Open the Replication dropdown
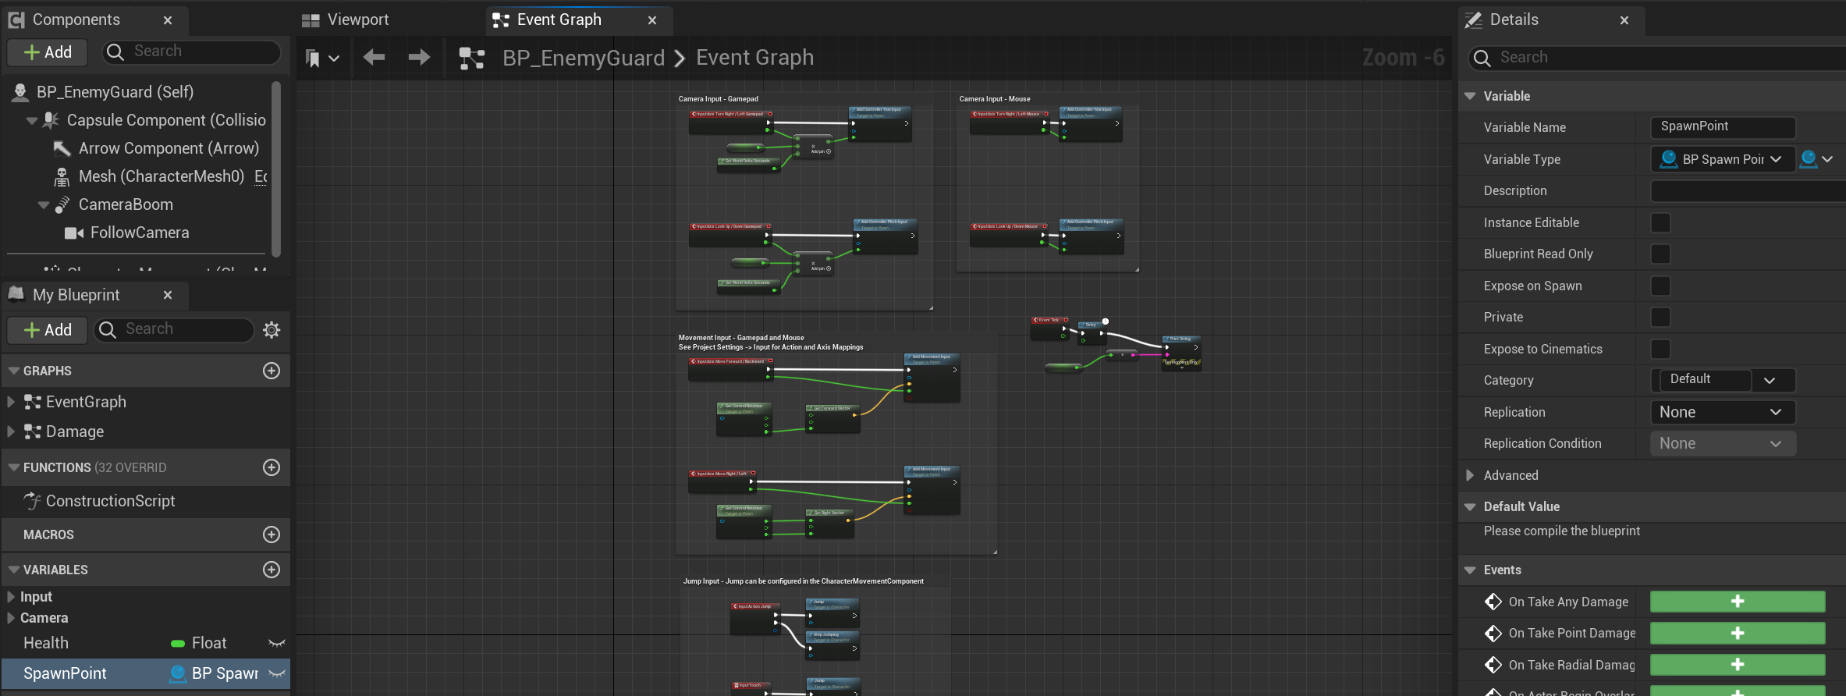The height and width of the screenshot is (696, 1846). click(x=1722, y=412)
